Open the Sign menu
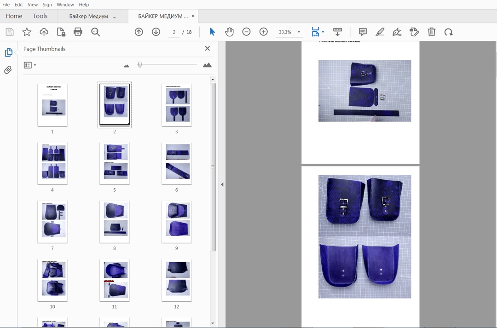The width and height of the screenshot is (497, 328). click(47, 5)
